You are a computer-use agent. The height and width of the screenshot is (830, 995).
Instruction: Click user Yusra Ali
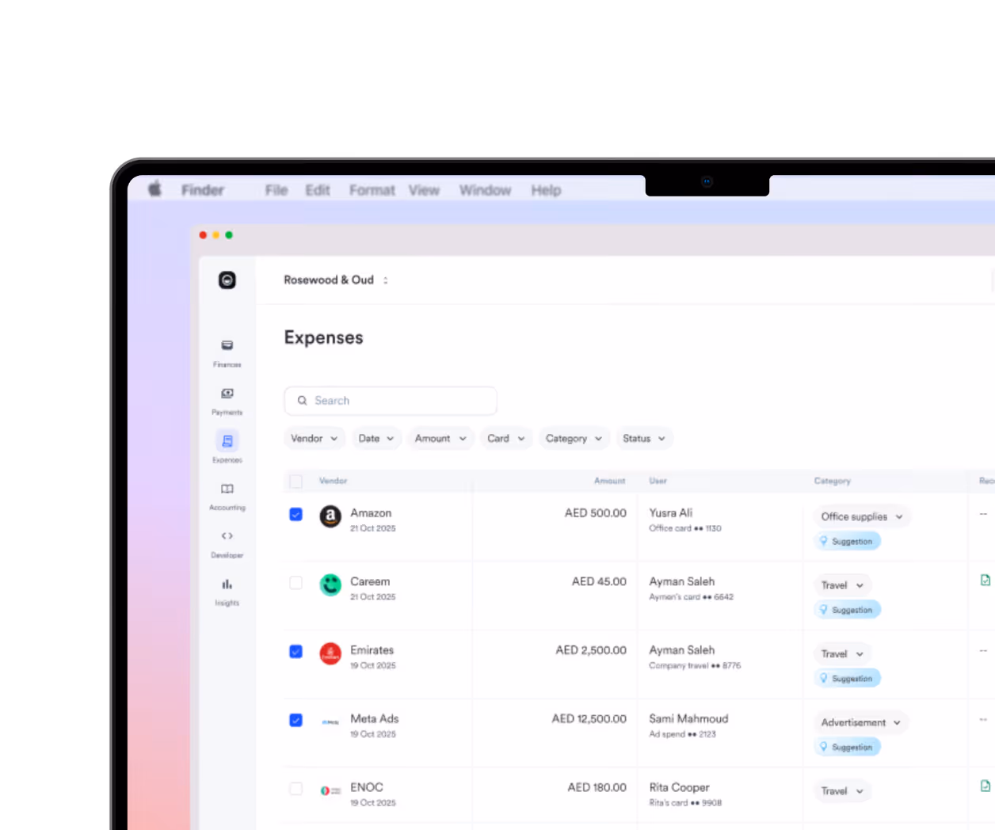tap(670, 513)
